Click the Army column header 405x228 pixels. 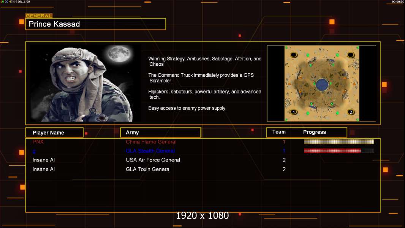161,133
